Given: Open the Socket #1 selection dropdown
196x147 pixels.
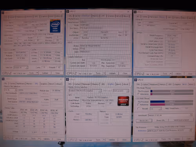Looking at the screenshot, I should pos(21,67).
